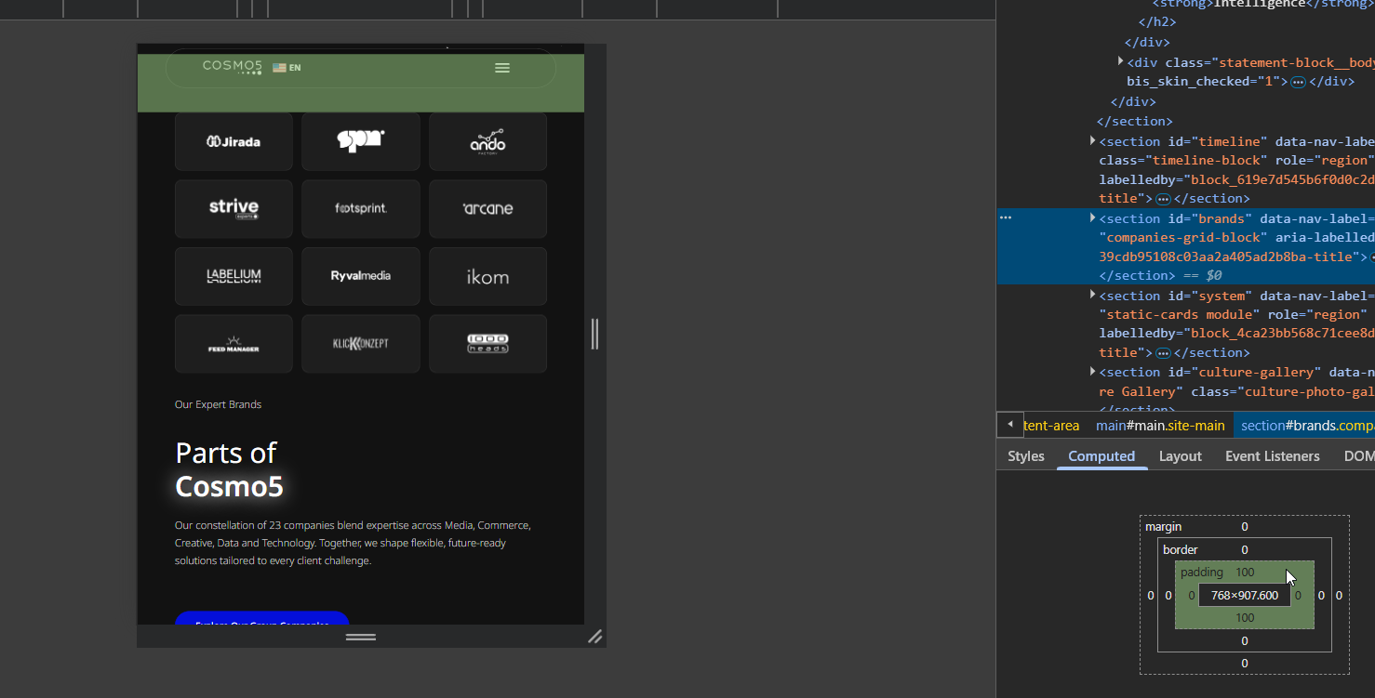Click the Ryvalmedia brand card

click(x=361, y=276)
